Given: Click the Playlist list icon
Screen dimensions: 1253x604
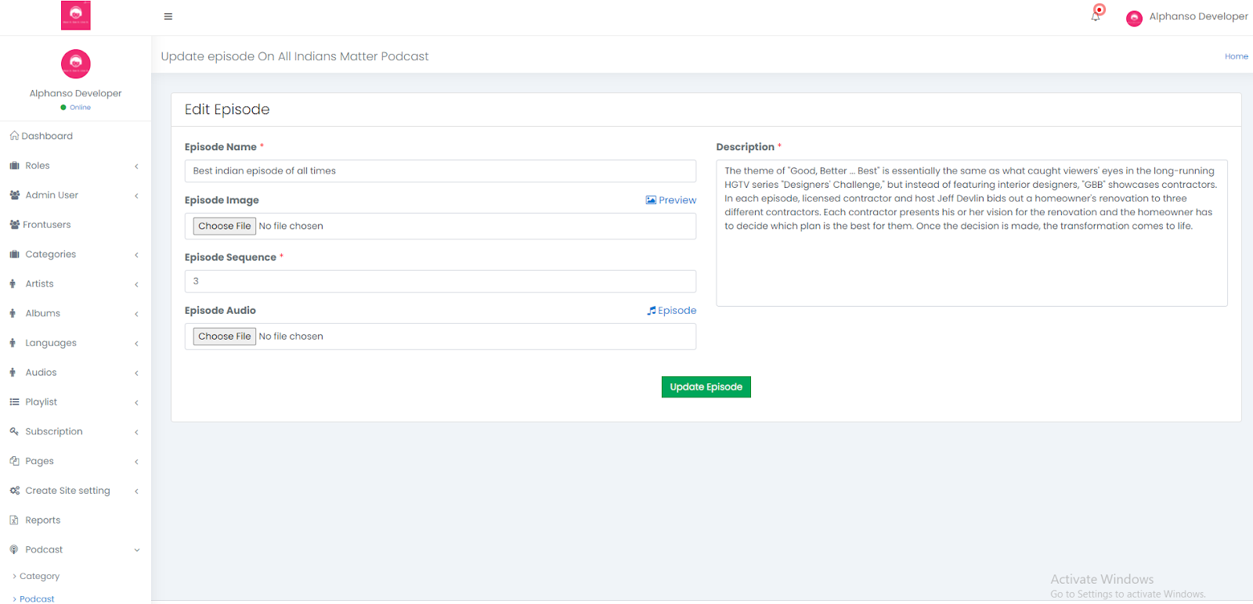Looking at the screenshot, I should point(14,402).
